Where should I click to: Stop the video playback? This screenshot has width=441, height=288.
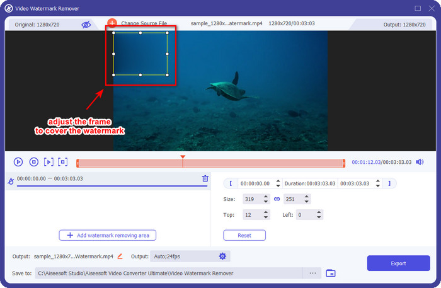(x=34, y=162)
